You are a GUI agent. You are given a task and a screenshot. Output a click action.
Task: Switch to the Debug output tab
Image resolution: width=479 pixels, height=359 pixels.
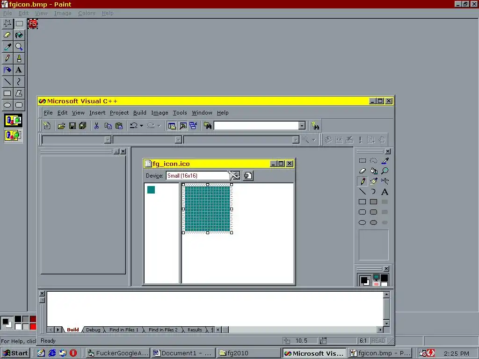pyautogui.click(x=93, y=330)
